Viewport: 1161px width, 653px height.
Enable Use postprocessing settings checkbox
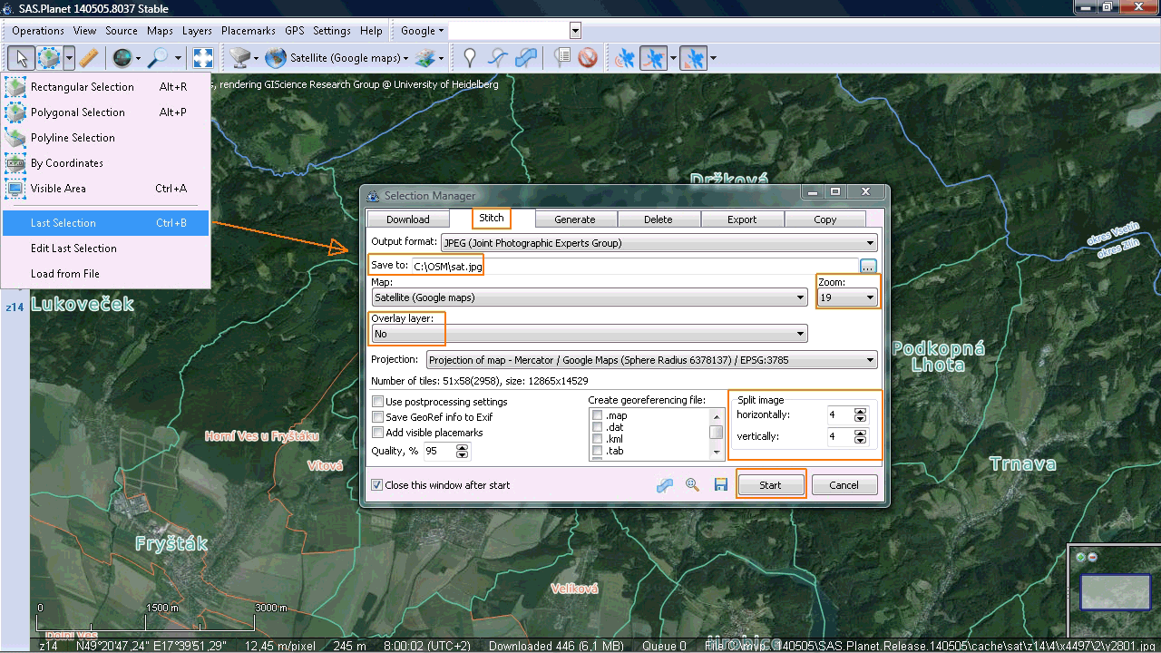point(378,402)
